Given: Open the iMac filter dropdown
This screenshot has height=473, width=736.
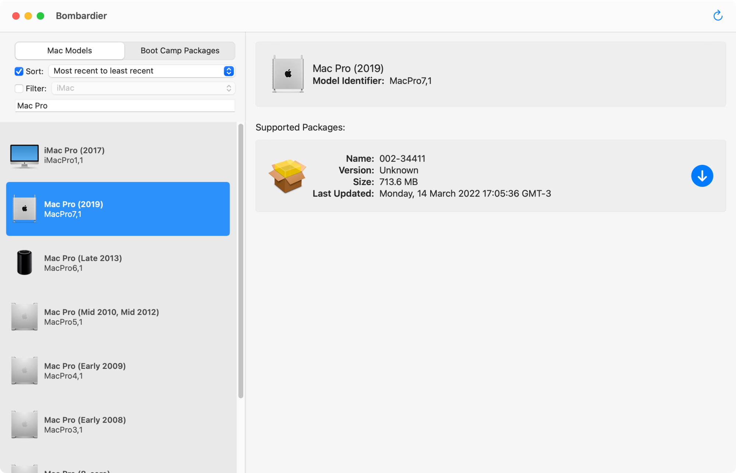Looking at the screenshot, I should 143,88.
